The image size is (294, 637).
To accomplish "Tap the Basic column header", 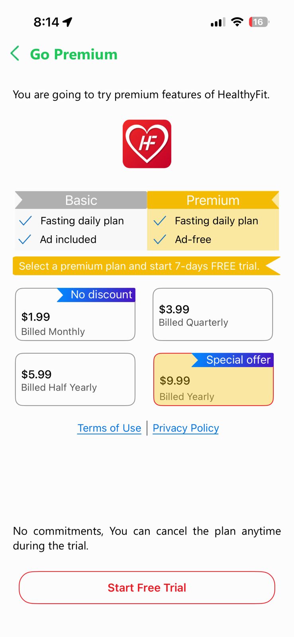I will [x=81, y=200].
